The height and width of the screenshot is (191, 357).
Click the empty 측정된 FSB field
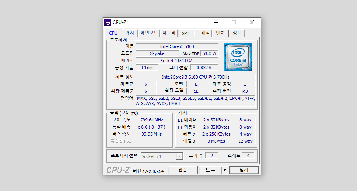click(x=152, y=141)
